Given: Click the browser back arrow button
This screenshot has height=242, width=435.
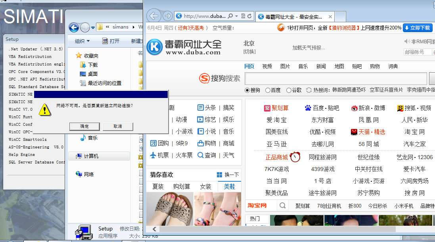Looking at the screenshot, I should click(154, 16).
